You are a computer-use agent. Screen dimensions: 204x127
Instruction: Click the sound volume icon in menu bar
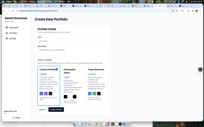157,2
